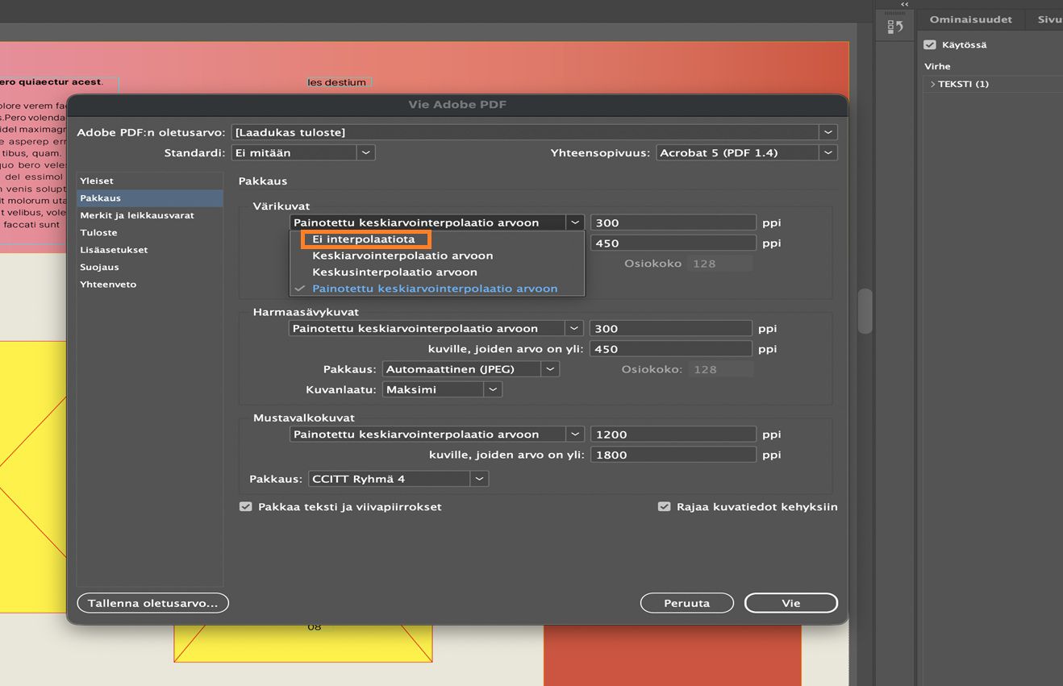
Task: Select Pakkaus section in sidebar
Action: pos(150,198)
